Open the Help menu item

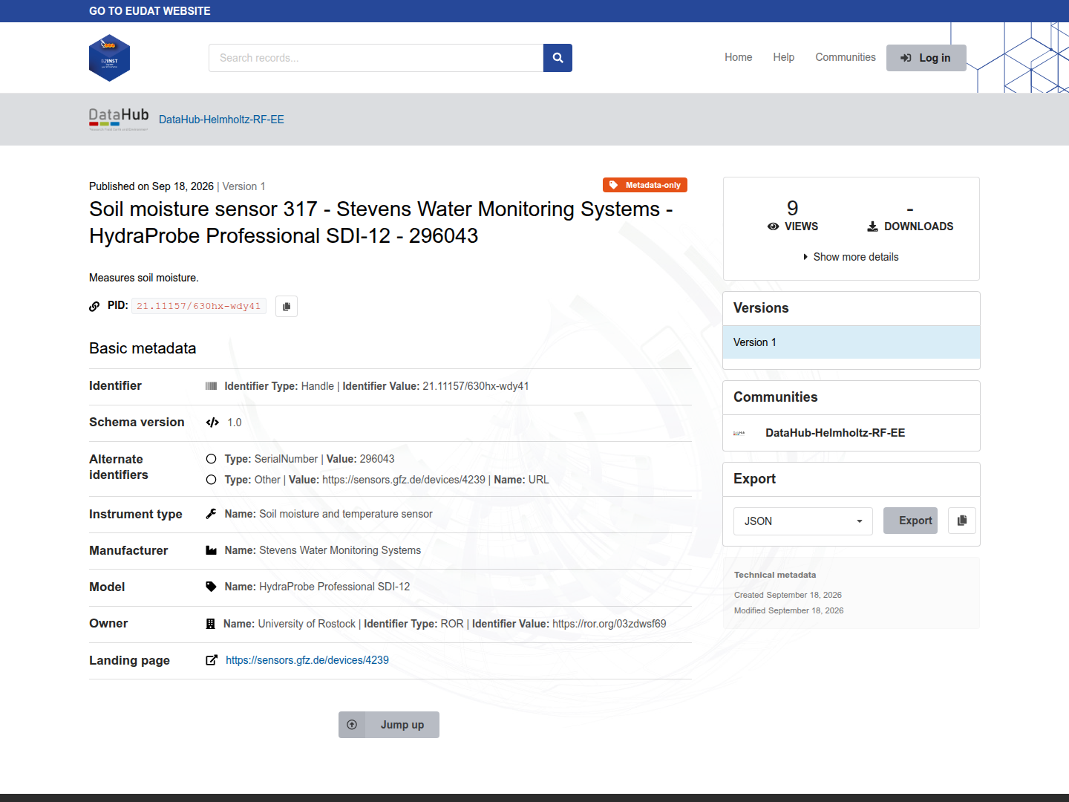tap(784, 57)
